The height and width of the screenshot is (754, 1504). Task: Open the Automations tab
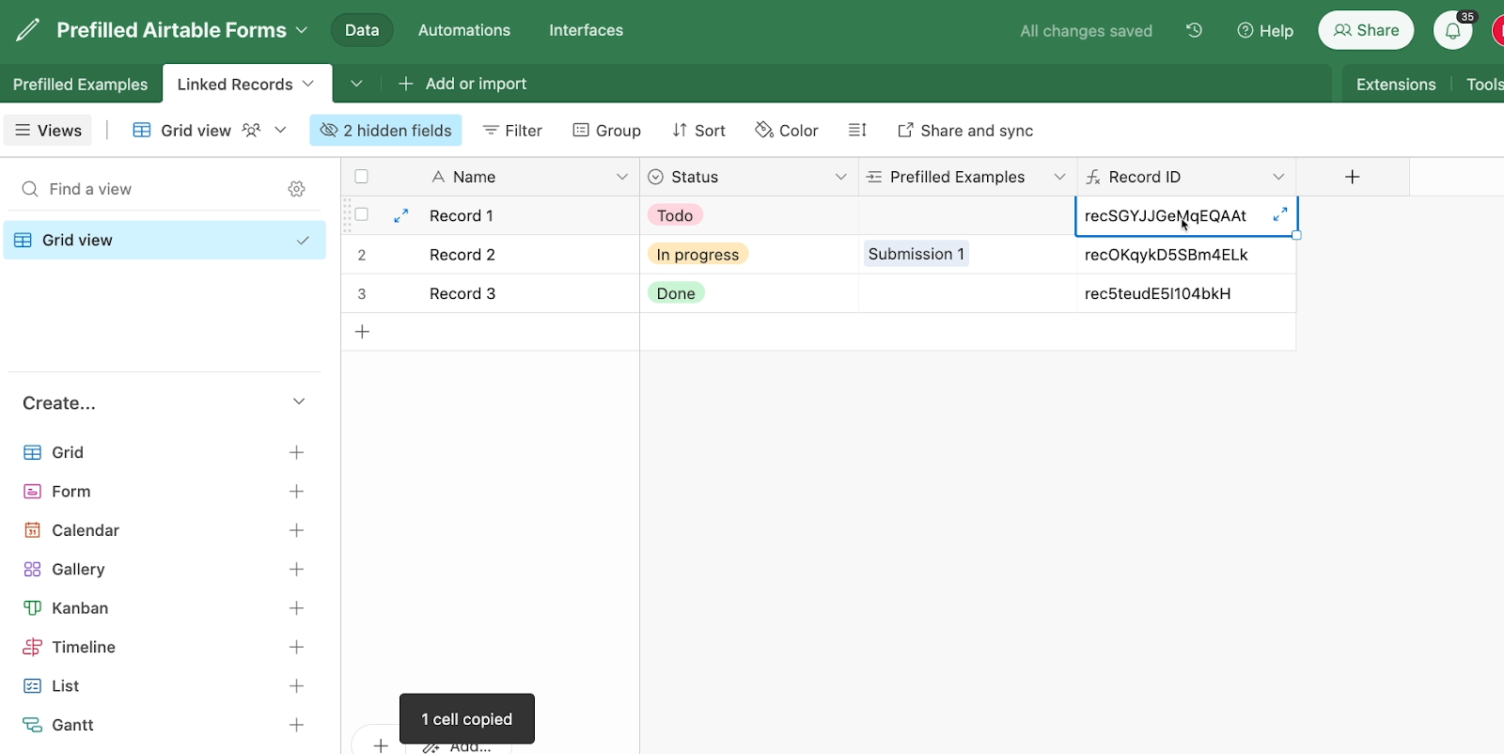tap(463, 30)
